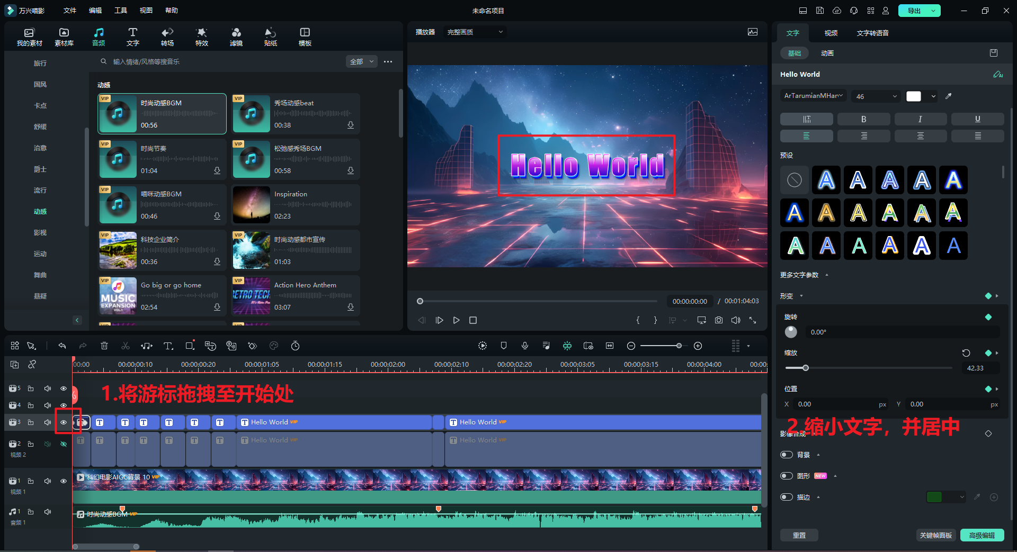Click the microphone voiceover record icon
The width and height of the screenshot is (1017, 552).
(524, 346)
